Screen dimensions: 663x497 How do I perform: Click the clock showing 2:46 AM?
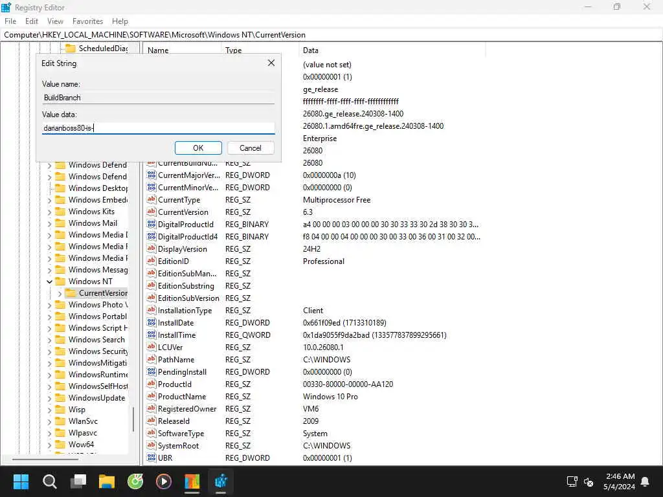620,476
